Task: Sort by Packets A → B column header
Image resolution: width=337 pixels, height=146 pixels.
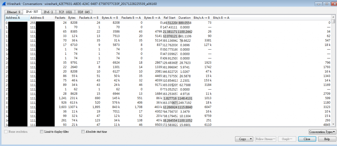Action: pyautogui.click(x=89, y=18)
